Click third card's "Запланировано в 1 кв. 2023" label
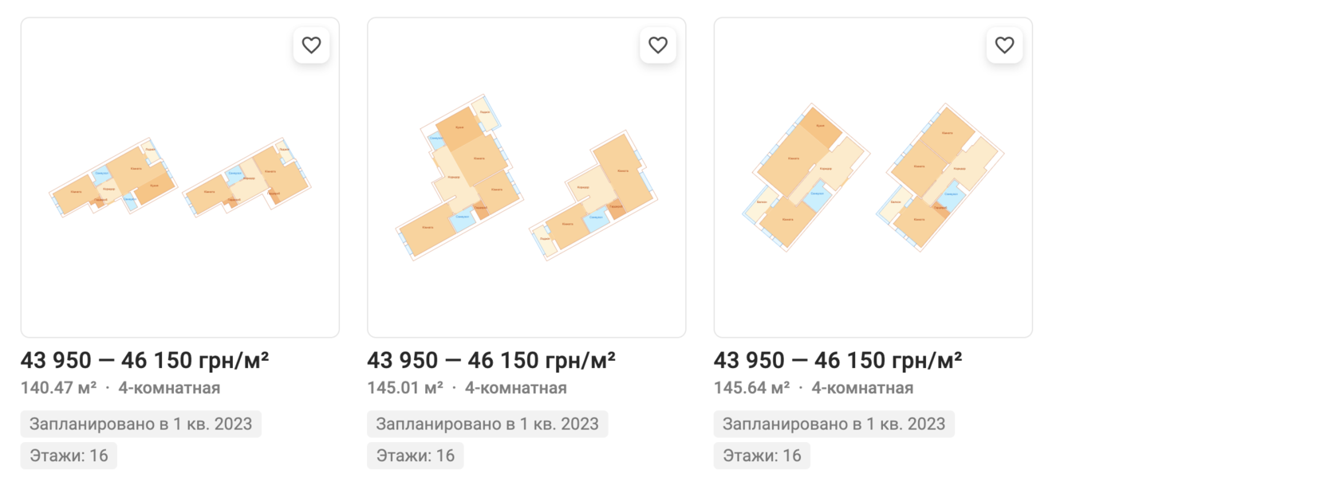Viewport: 1340px width, 493px height. point(834,424)
